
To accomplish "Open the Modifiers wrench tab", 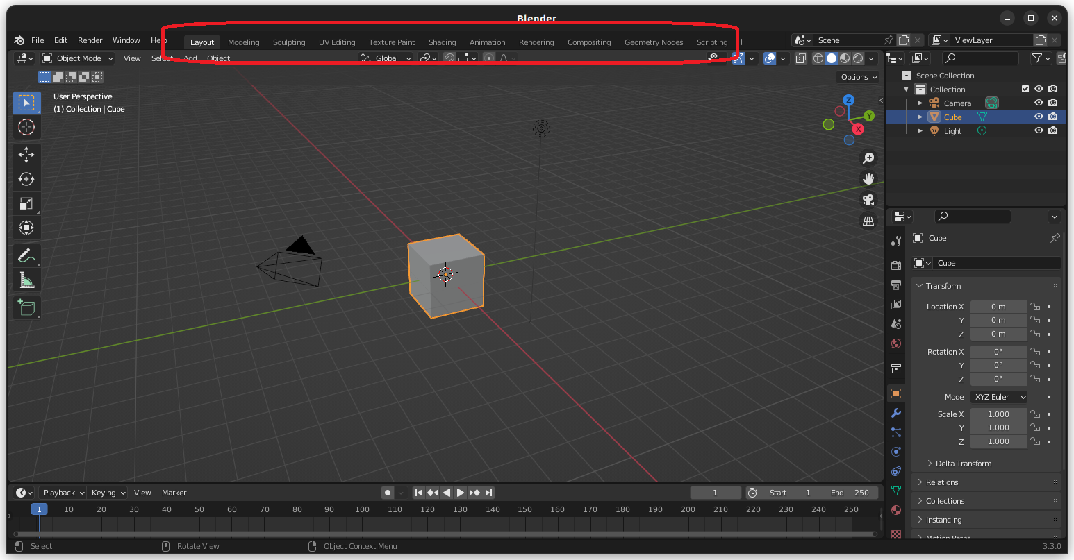I will pos(896,413).
